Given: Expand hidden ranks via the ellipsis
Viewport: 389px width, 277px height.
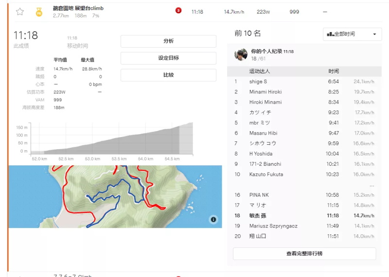Looking at the screenshot, I should tap(371, 186).
